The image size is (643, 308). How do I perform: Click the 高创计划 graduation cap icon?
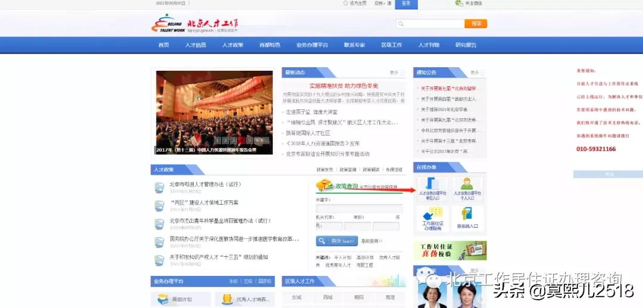pyautogui.click(x=163, y=300)
